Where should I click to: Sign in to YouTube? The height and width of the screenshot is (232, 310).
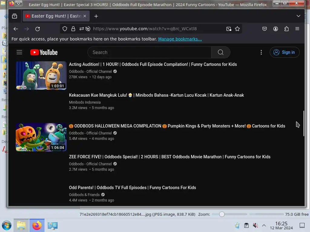tap(285, 52)
